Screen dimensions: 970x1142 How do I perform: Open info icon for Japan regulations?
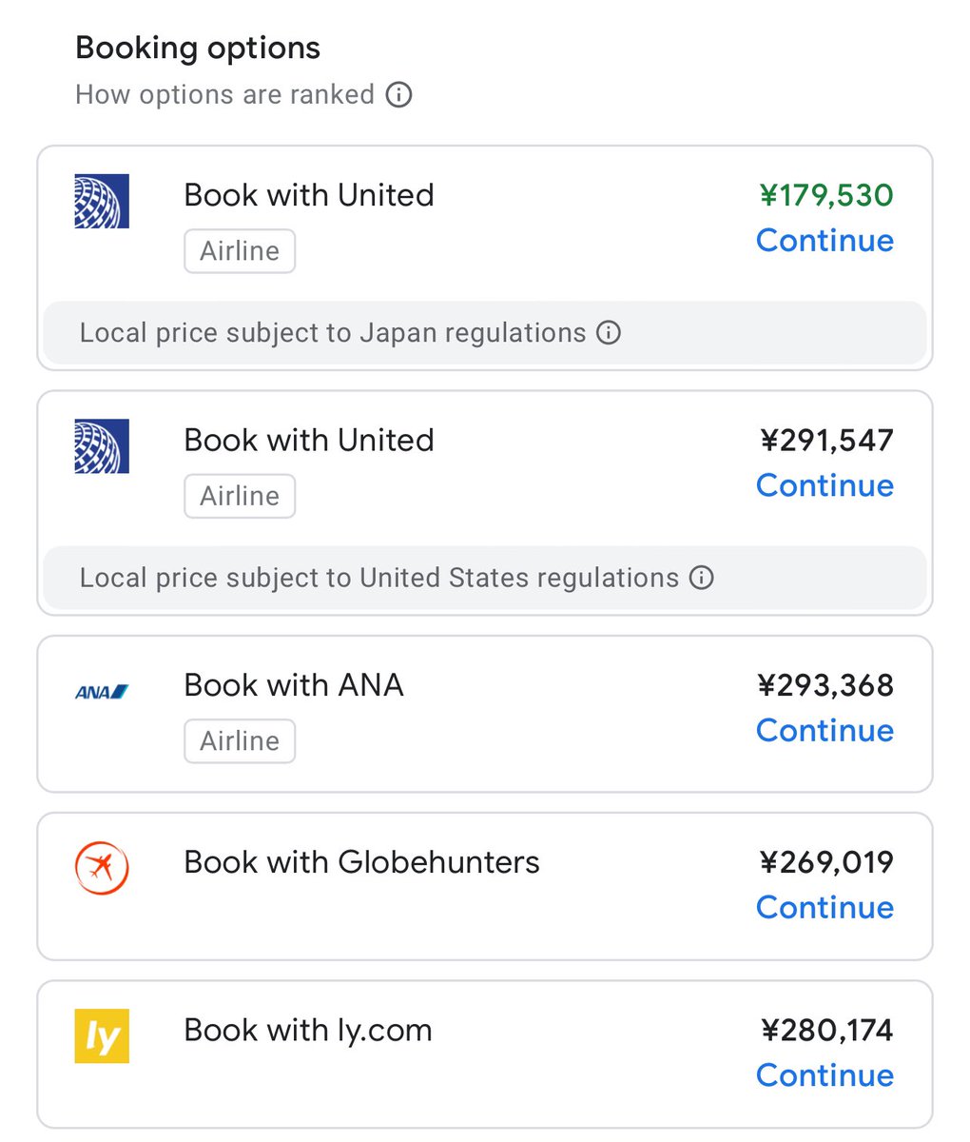608,333
